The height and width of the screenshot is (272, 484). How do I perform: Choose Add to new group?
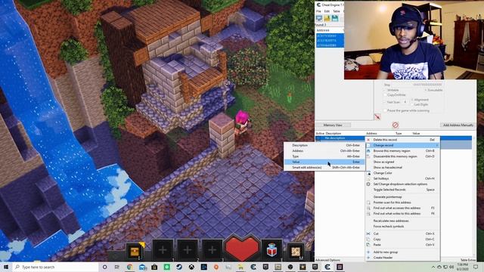tap(403, 252)
